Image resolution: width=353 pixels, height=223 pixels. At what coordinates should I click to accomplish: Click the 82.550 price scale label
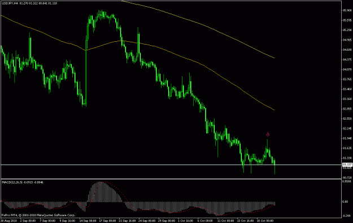tap(347, 119)
